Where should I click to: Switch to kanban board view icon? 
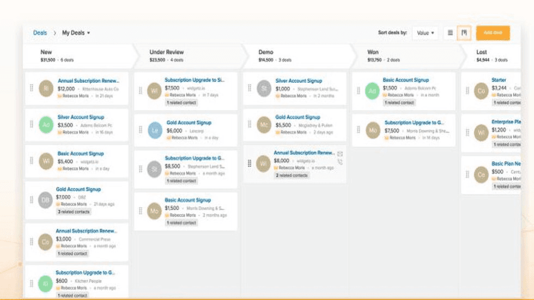(x=464, y=33)
